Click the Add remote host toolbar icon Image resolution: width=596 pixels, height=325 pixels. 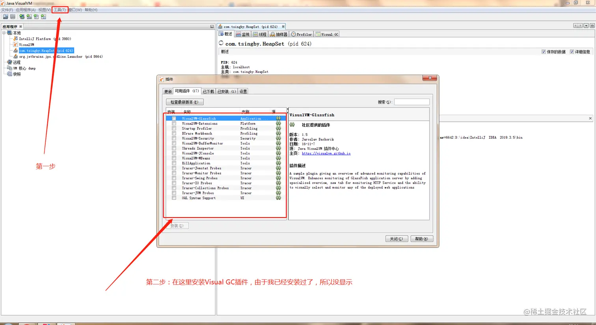(22, 17)
